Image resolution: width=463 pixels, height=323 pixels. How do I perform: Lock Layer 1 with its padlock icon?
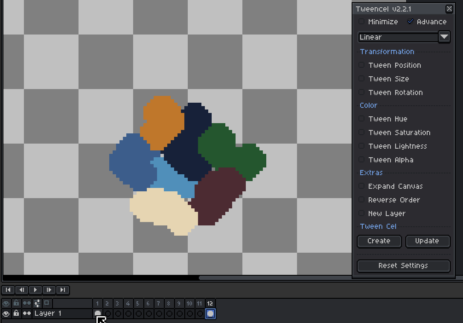click(16, 313)
